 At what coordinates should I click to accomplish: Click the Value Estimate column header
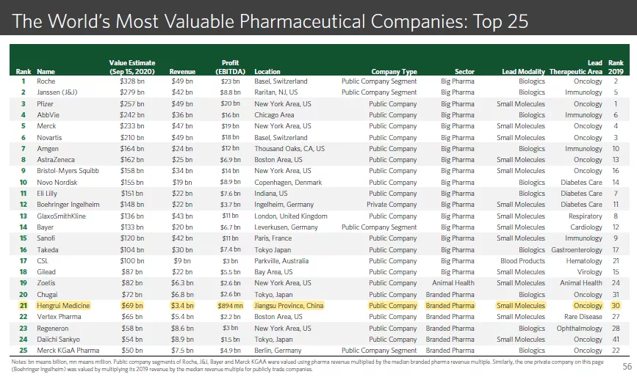[x=132, y=67]
